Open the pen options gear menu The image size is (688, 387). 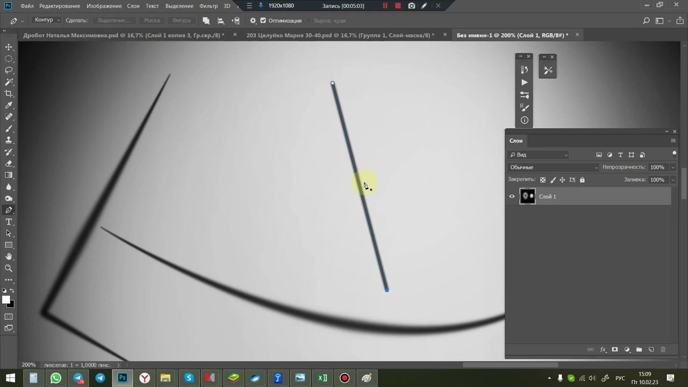coord(253,20)
